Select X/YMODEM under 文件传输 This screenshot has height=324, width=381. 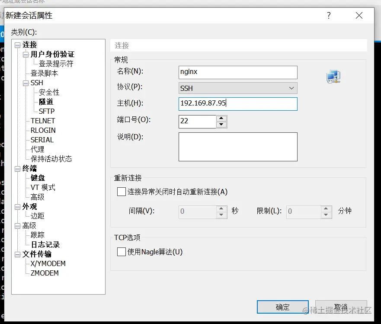48,264
